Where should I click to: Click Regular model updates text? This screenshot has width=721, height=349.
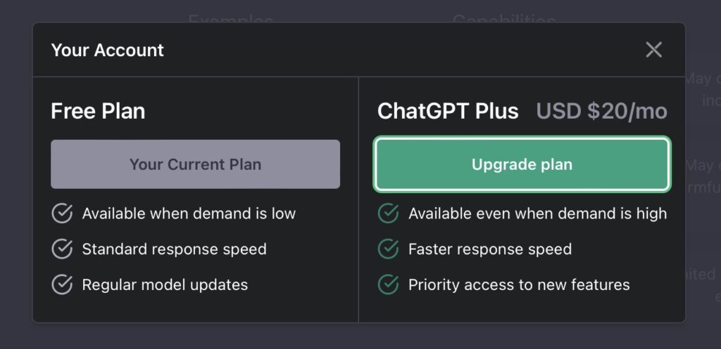click(x=165, y=285)
